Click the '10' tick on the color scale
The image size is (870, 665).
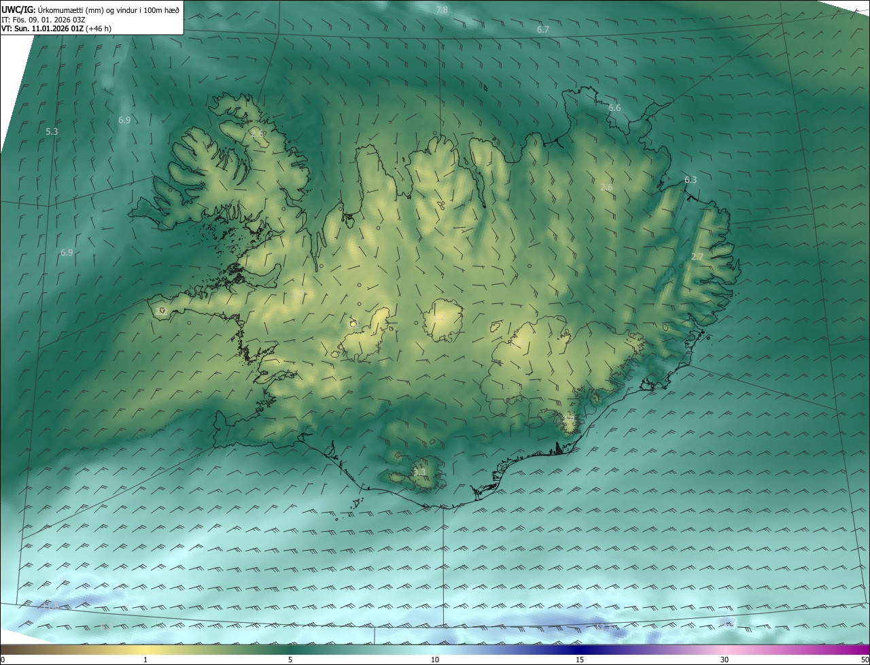435,660
